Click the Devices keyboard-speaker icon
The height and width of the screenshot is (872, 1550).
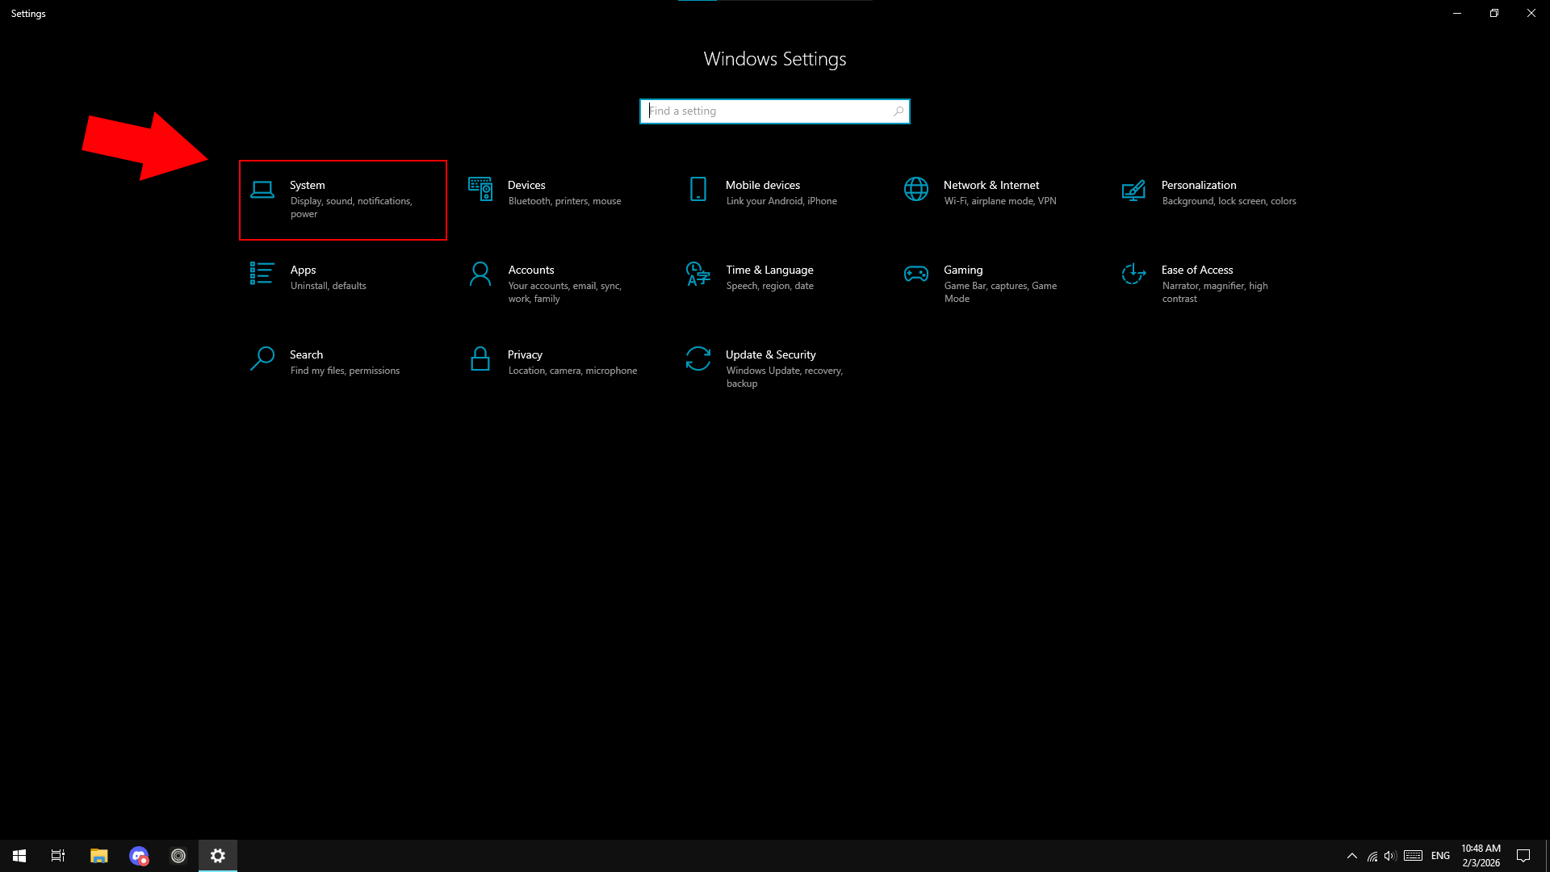480,190
